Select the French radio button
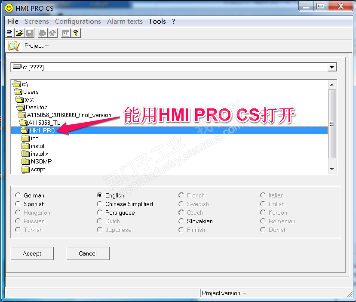Image resolution: width=356 pixels, height=302 pixels. click(x=181, y=195)
